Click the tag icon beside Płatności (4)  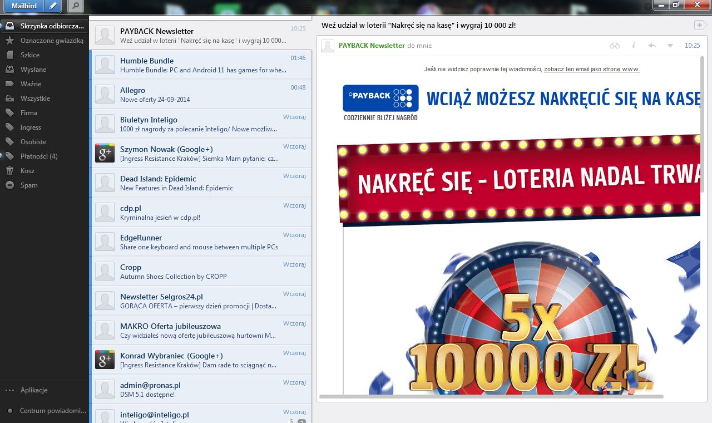pyautogui.click(x=9, y=156)
